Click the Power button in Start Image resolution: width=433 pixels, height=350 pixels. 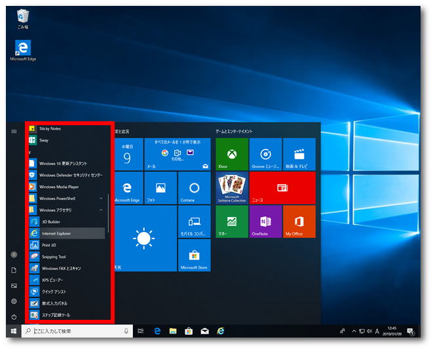(x=14, y=317)
